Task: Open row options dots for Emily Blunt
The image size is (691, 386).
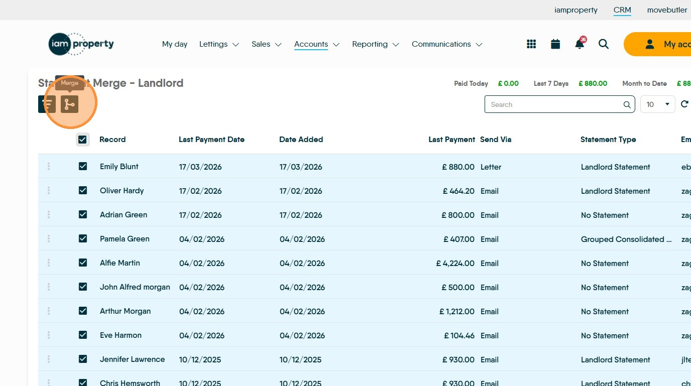Action: [49, 166]
